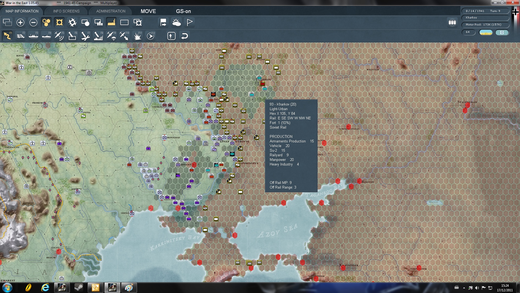Image resolution: width=520 pixels, height=293 pixels.
Task: Click the MOVE mode label
Action: 148,11
